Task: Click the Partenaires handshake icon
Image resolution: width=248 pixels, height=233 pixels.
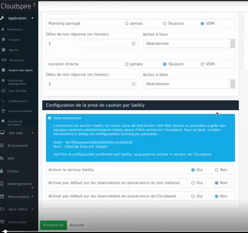Action: coord(4,60)
